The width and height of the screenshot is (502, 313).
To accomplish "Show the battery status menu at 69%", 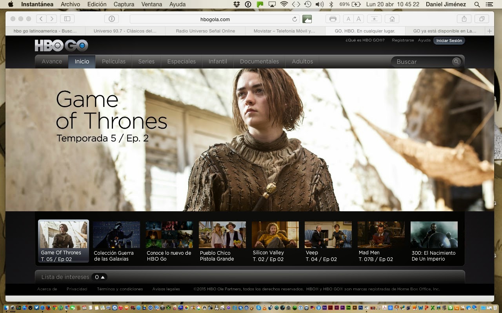I will pos(350,4).
